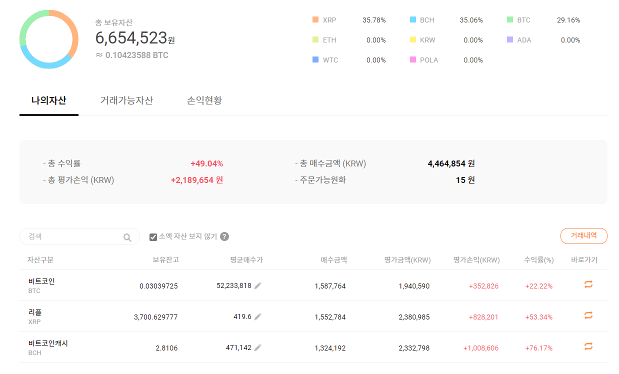Go to trading via BCH row swap icon
619x374 pixels.
588,346
